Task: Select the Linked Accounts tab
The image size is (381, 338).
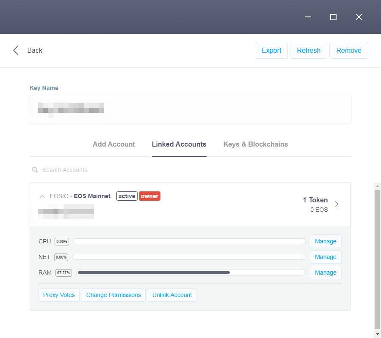Action: (x=179, y=144)
